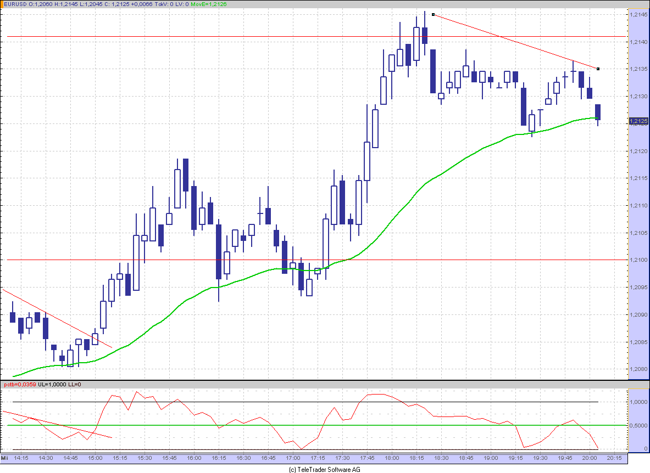Select the short red downtrend line near 14:30 candles
Screen dimensions: 650x473
(x=57, y=318)
